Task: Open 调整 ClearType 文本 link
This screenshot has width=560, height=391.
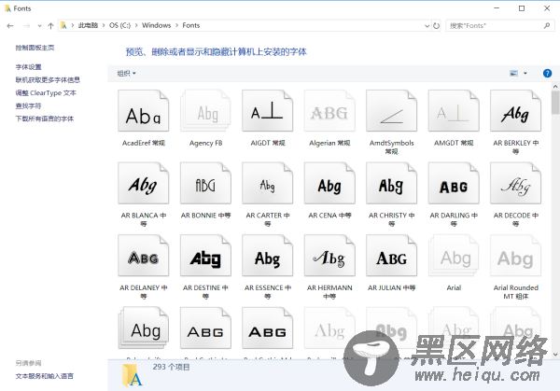Action: pyautogui.click(x=46, y=92)
